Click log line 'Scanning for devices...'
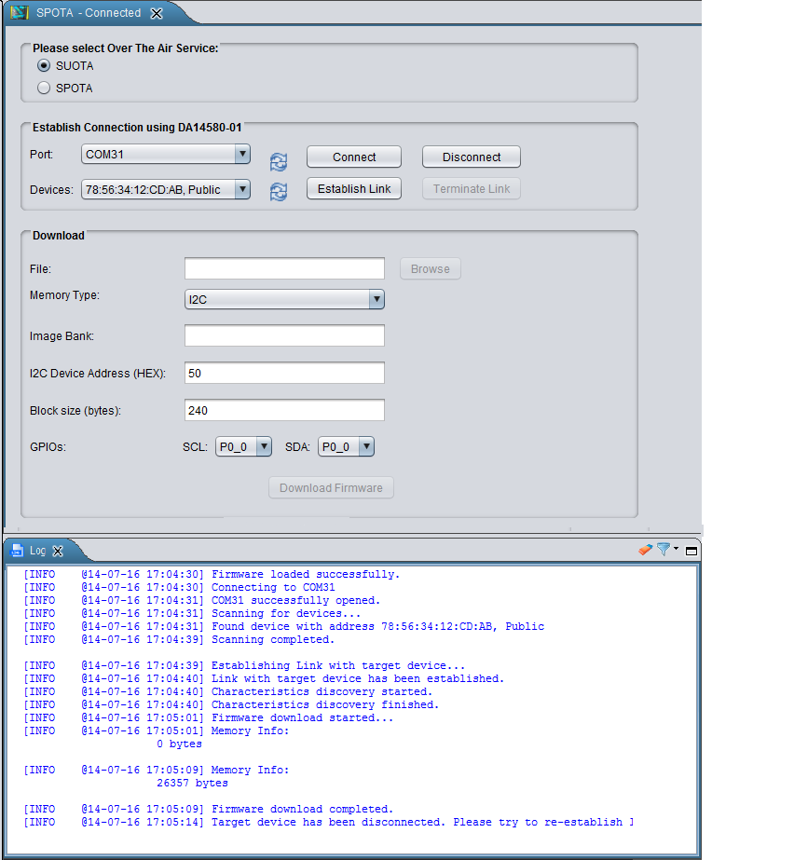 (286, 613)
